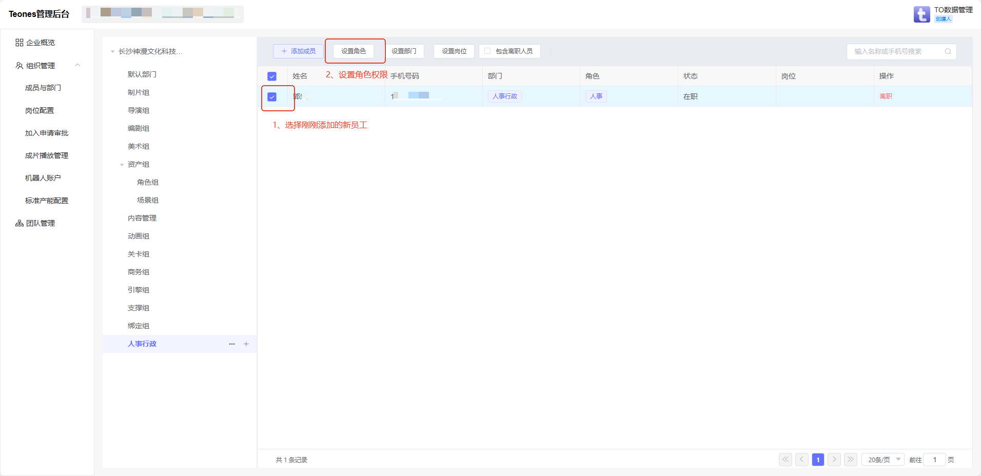Open 企业概览 in the sidebar
981x476 pixels.
(x=41, y=43)
